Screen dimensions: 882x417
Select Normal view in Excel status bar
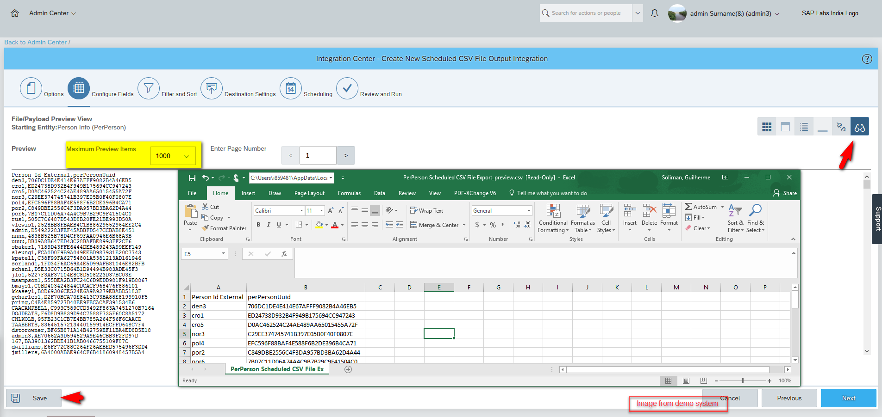(x=668, y=380)
